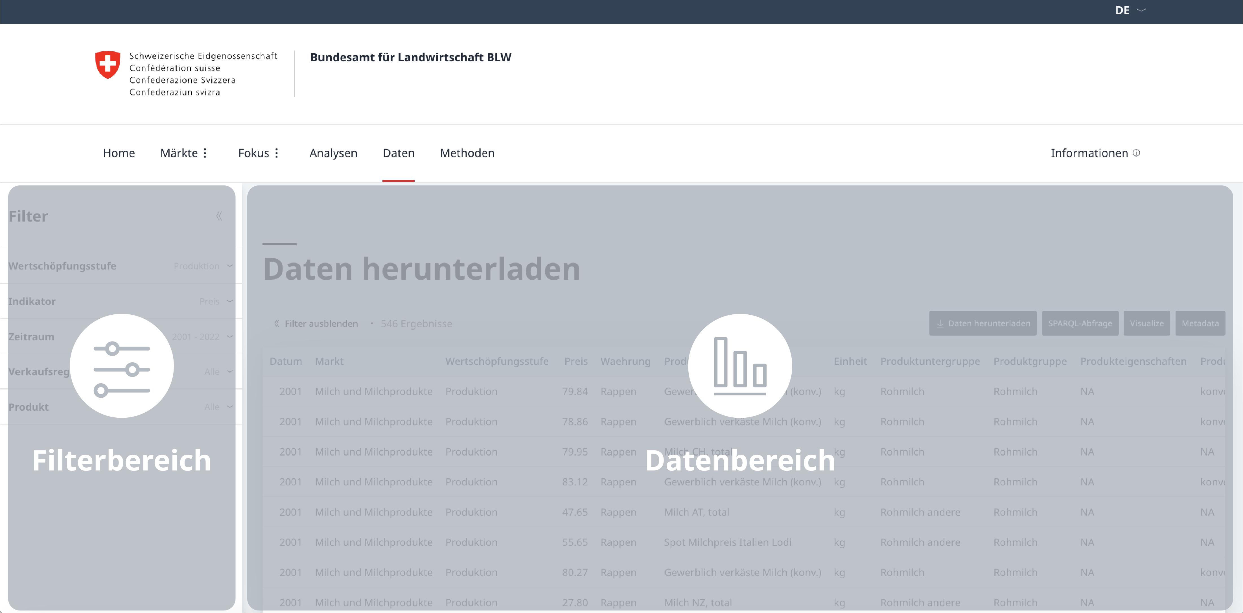Click the price cell 78.86
This screenshot has height=613, width=1243.
click(575, 422)
